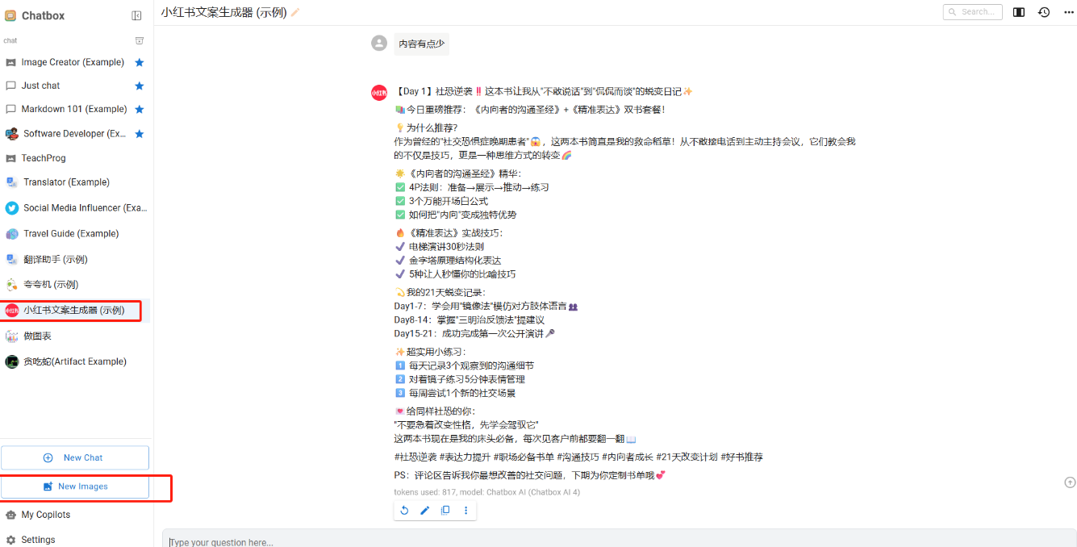Click the user avatar beside 内容有点少
Viewport: 1077px width, 547px height.
point(379,43)
